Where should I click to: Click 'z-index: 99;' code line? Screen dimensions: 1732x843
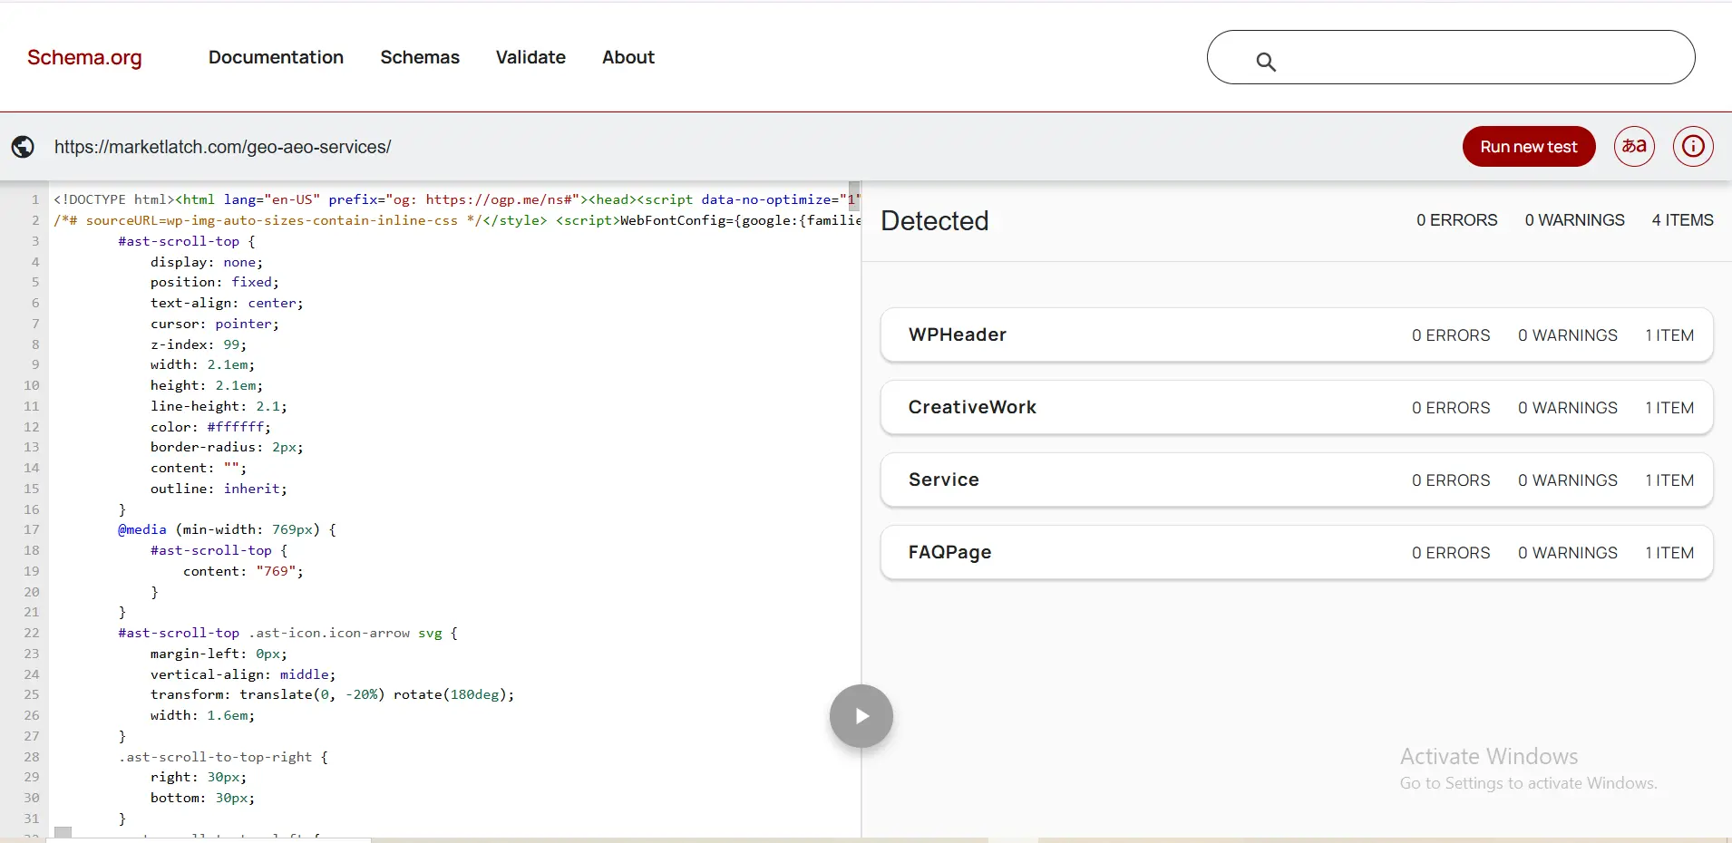pos(199,344)
